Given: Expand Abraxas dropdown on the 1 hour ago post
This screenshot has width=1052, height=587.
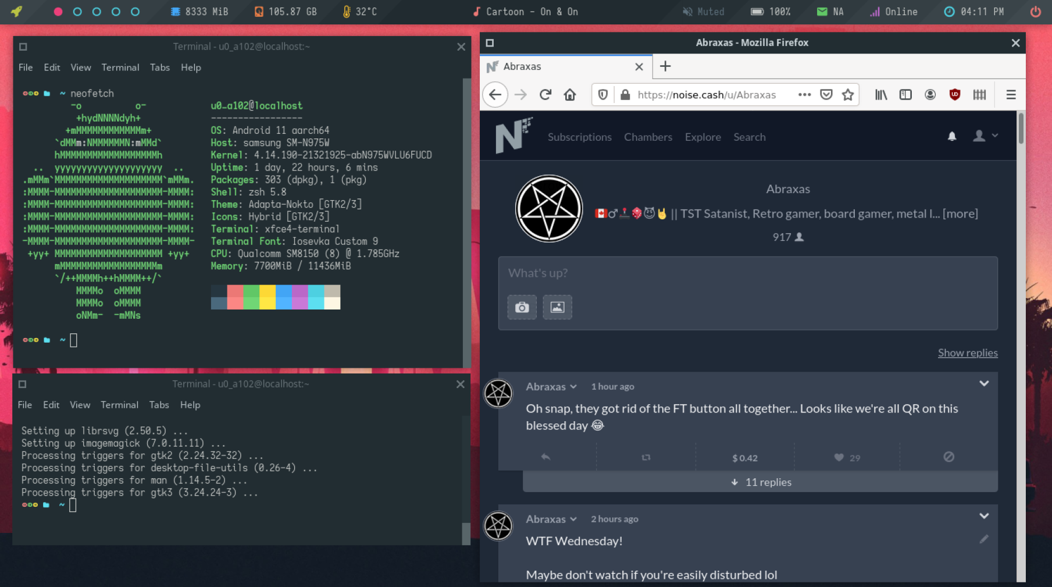Looking at the screenshot, I should click(x=551, y=387).
